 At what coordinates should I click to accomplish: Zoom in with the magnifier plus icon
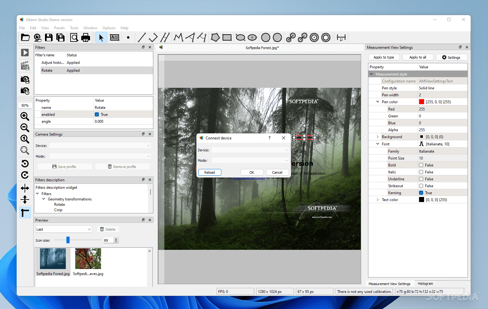coord(25,116)
